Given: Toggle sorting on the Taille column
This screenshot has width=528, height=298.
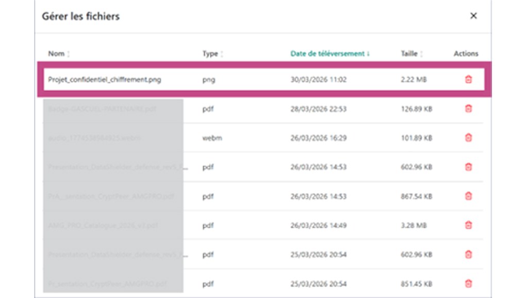Looking at the screenshot, I should click(409, 53).
